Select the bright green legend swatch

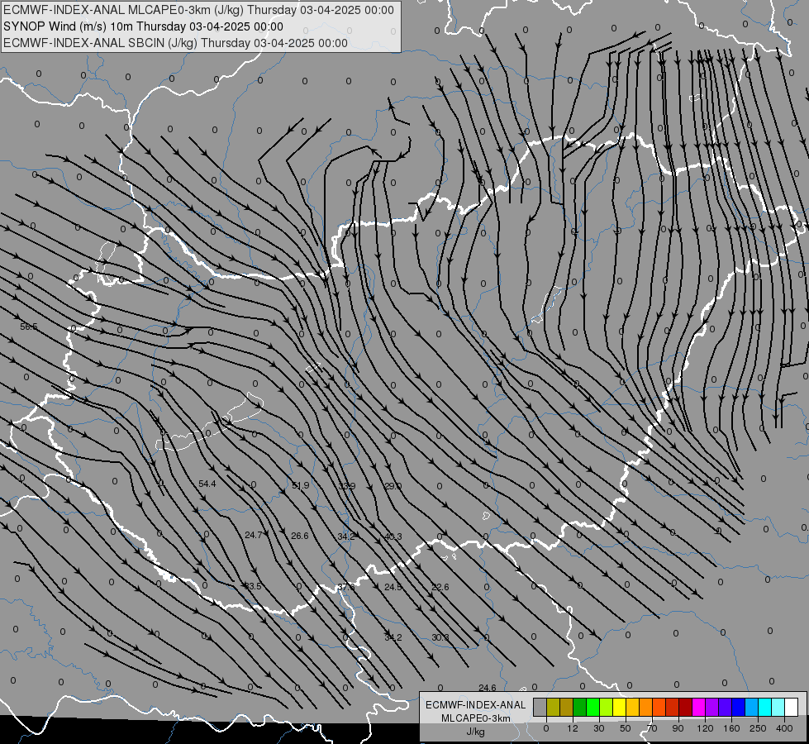tap(592, 707)
